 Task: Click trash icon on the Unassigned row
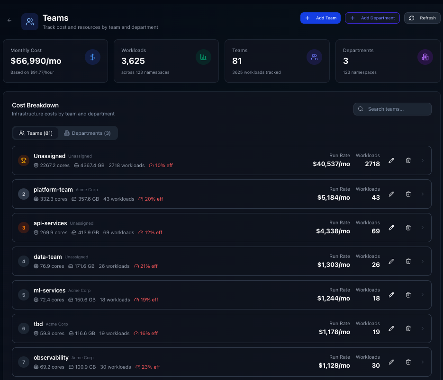click(x=408, y=160)
